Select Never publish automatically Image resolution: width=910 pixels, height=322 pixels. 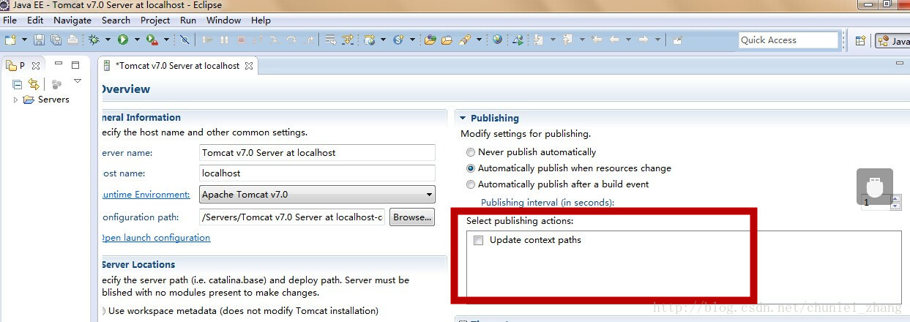click(471, 152)
